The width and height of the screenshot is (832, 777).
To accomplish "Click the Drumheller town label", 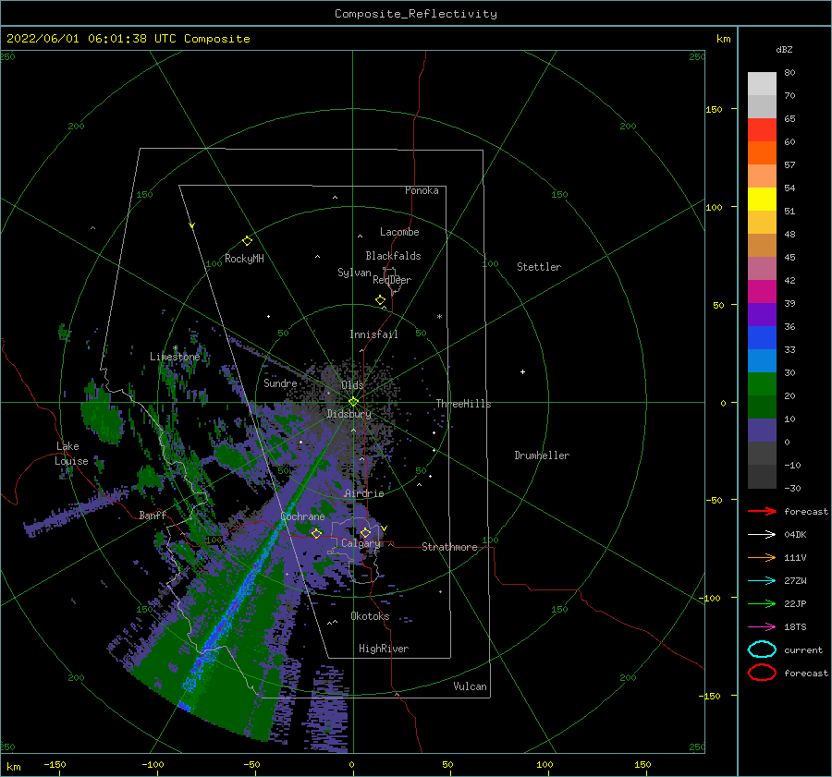I will (542, 455).
